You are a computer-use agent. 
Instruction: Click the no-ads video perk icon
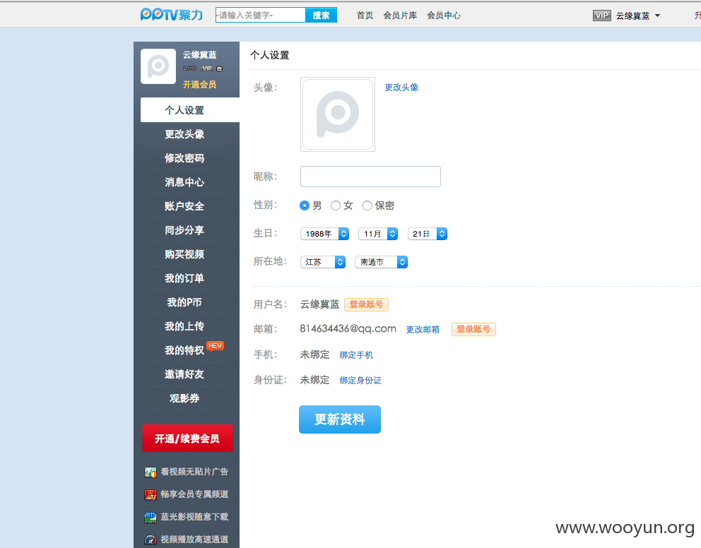tap(151, 472)
